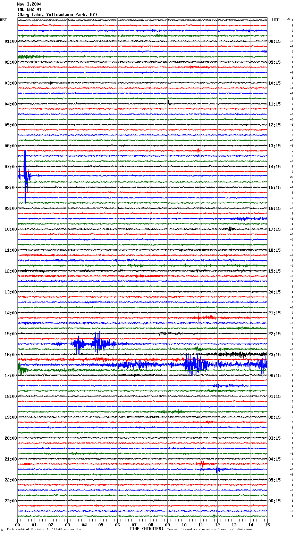
Task: Click the 23:15 UTC time label
Action: (x=275, y=355)
